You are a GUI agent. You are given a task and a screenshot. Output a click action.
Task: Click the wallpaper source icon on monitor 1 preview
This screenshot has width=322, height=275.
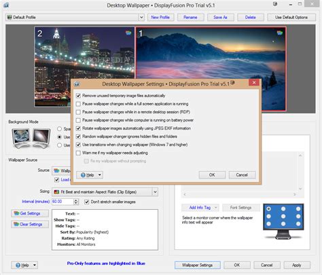pyautogui.click(x=280, y=33)
